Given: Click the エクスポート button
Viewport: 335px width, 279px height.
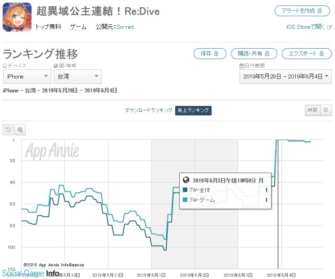Looking at the screenshot, I should (307, 54).
